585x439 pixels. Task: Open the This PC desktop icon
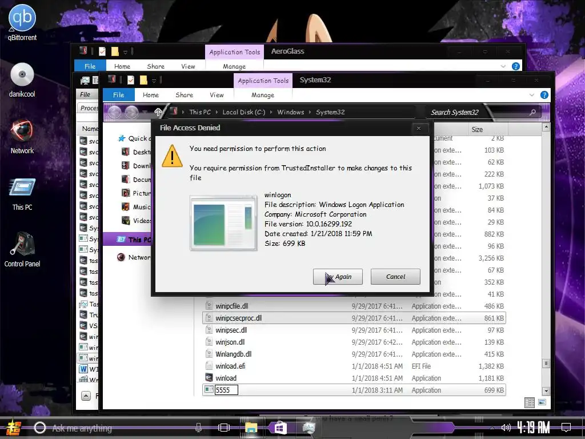tap(22, 194)
